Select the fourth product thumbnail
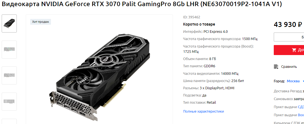Viewport: 304px width, 124px height. (9, 101)
